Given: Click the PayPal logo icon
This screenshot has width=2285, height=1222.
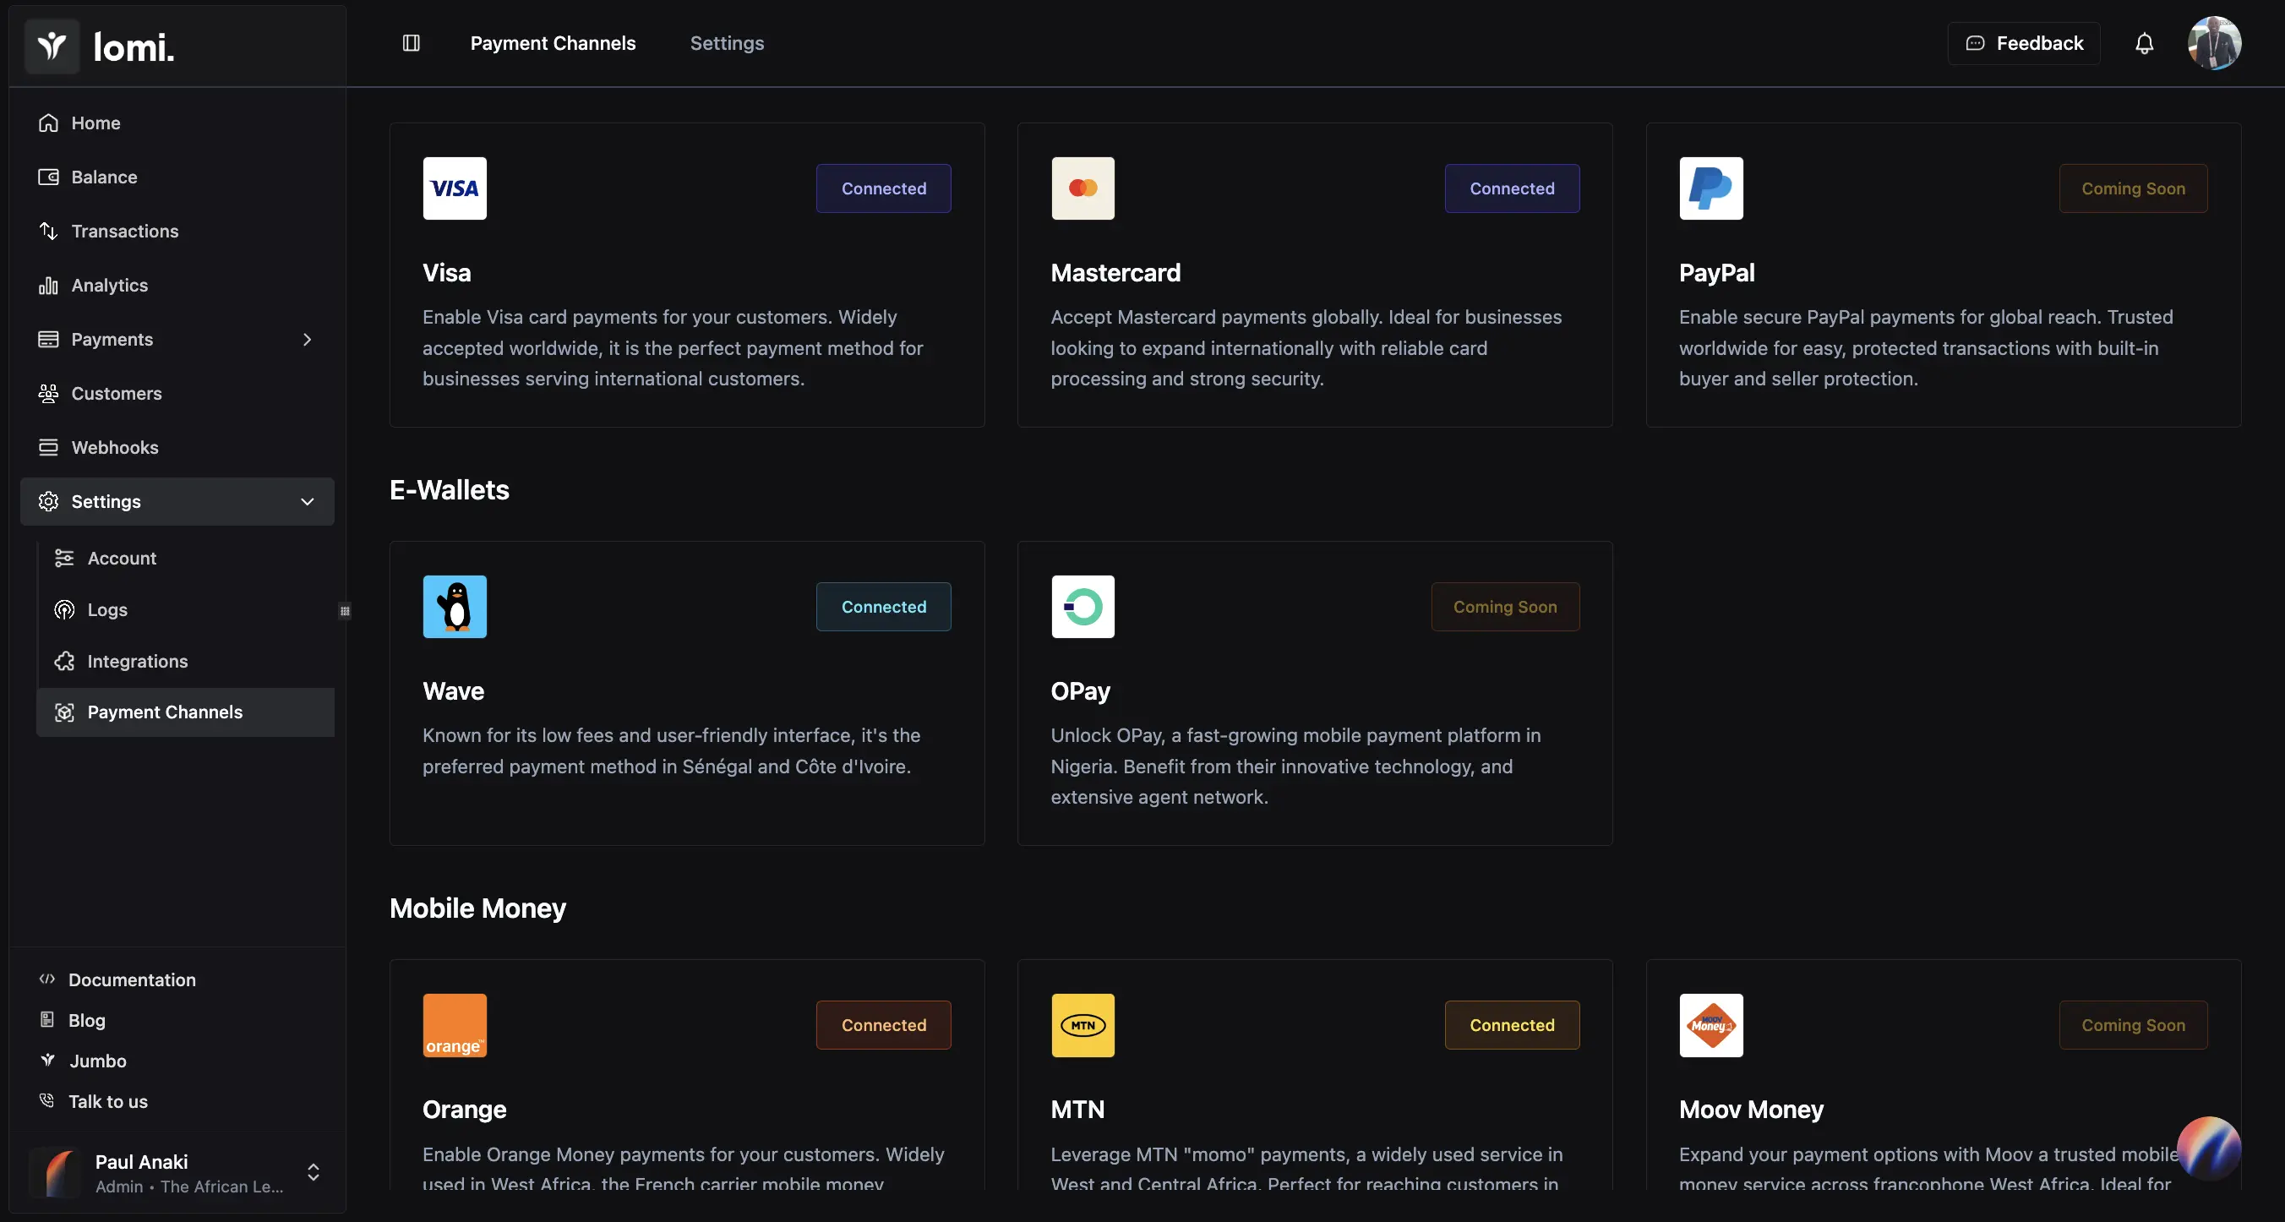Looking at the screenshot, I should (x=1711, y=188).
